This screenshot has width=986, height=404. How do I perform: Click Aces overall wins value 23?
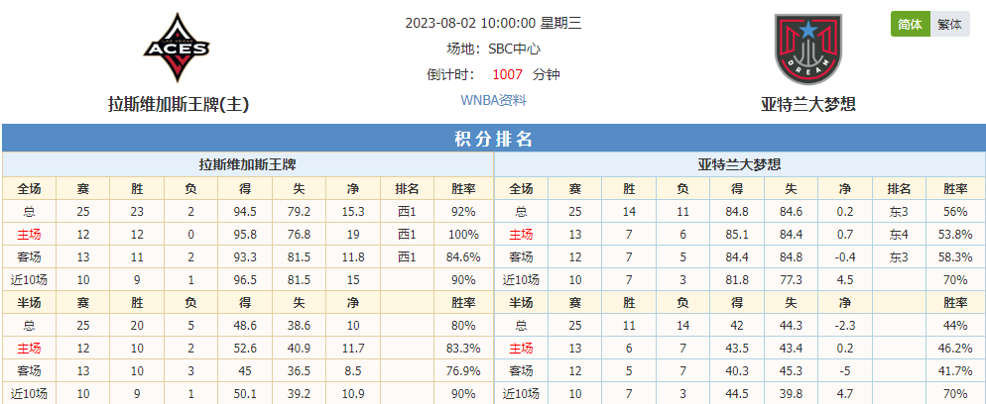137,212
